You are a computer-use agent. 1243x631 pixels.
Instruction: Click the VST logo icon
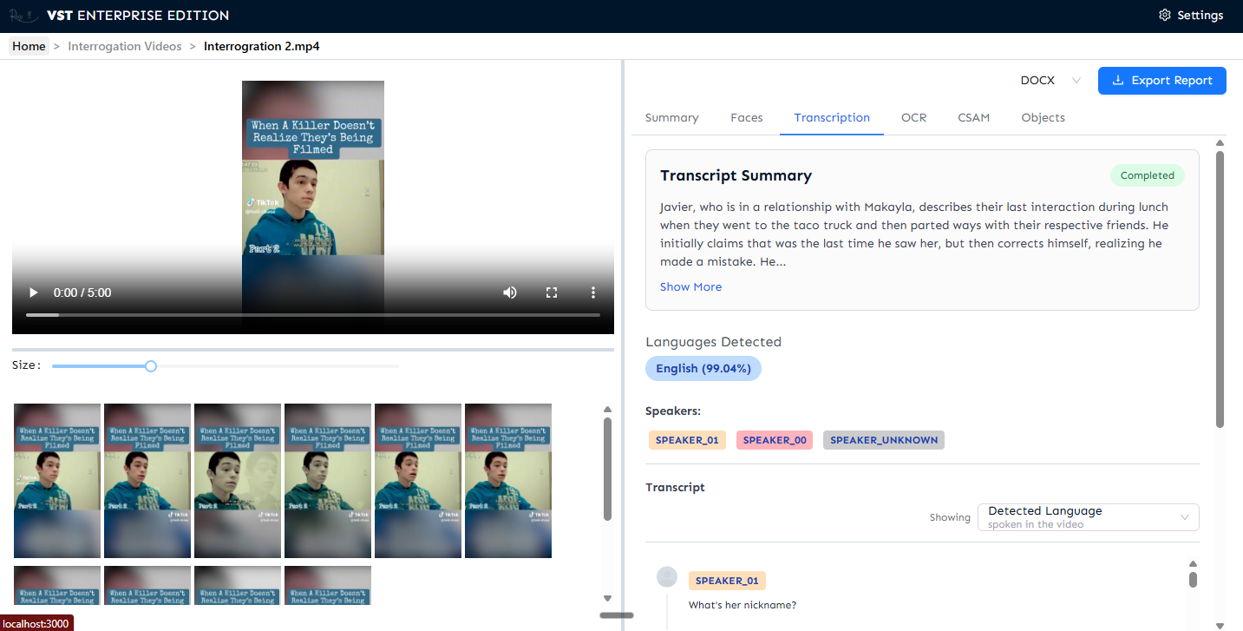(x=23, y=16)
